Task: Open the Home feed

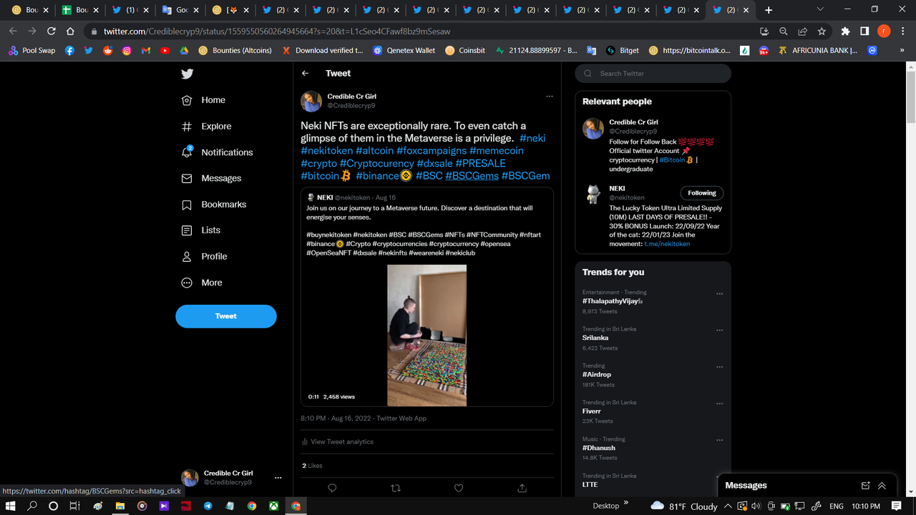Action: 213,99
